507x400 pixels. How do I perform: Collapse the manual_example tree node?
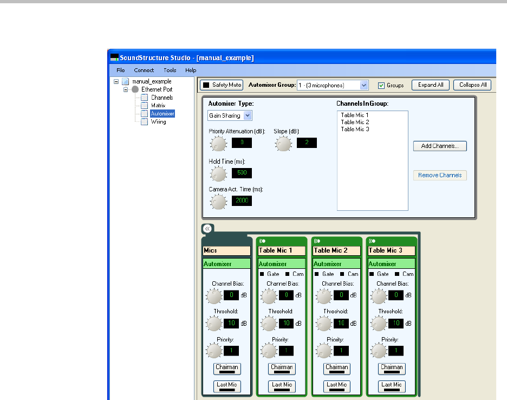116,81
